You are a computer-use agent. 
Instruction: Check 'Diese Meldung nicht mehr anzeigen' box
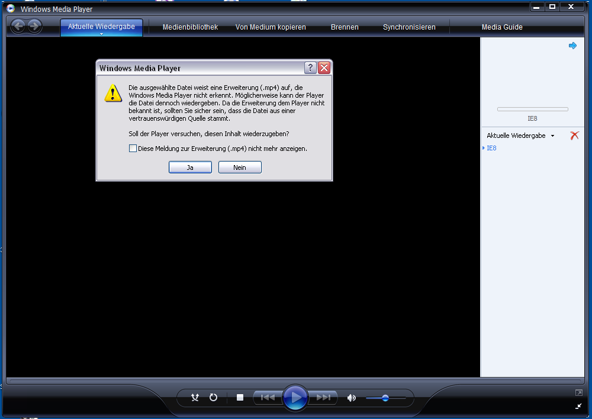click(x=133, y=149)
